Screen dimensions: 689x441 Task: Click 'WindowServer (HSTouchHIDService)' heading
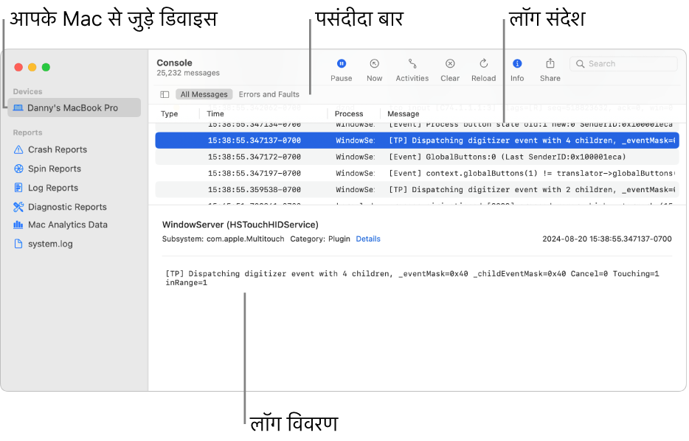click(240, 225)
